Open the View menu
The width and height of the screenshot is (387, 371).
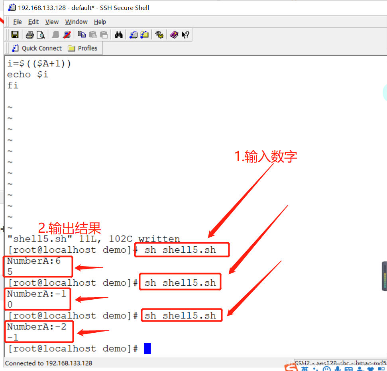point(52,22)
